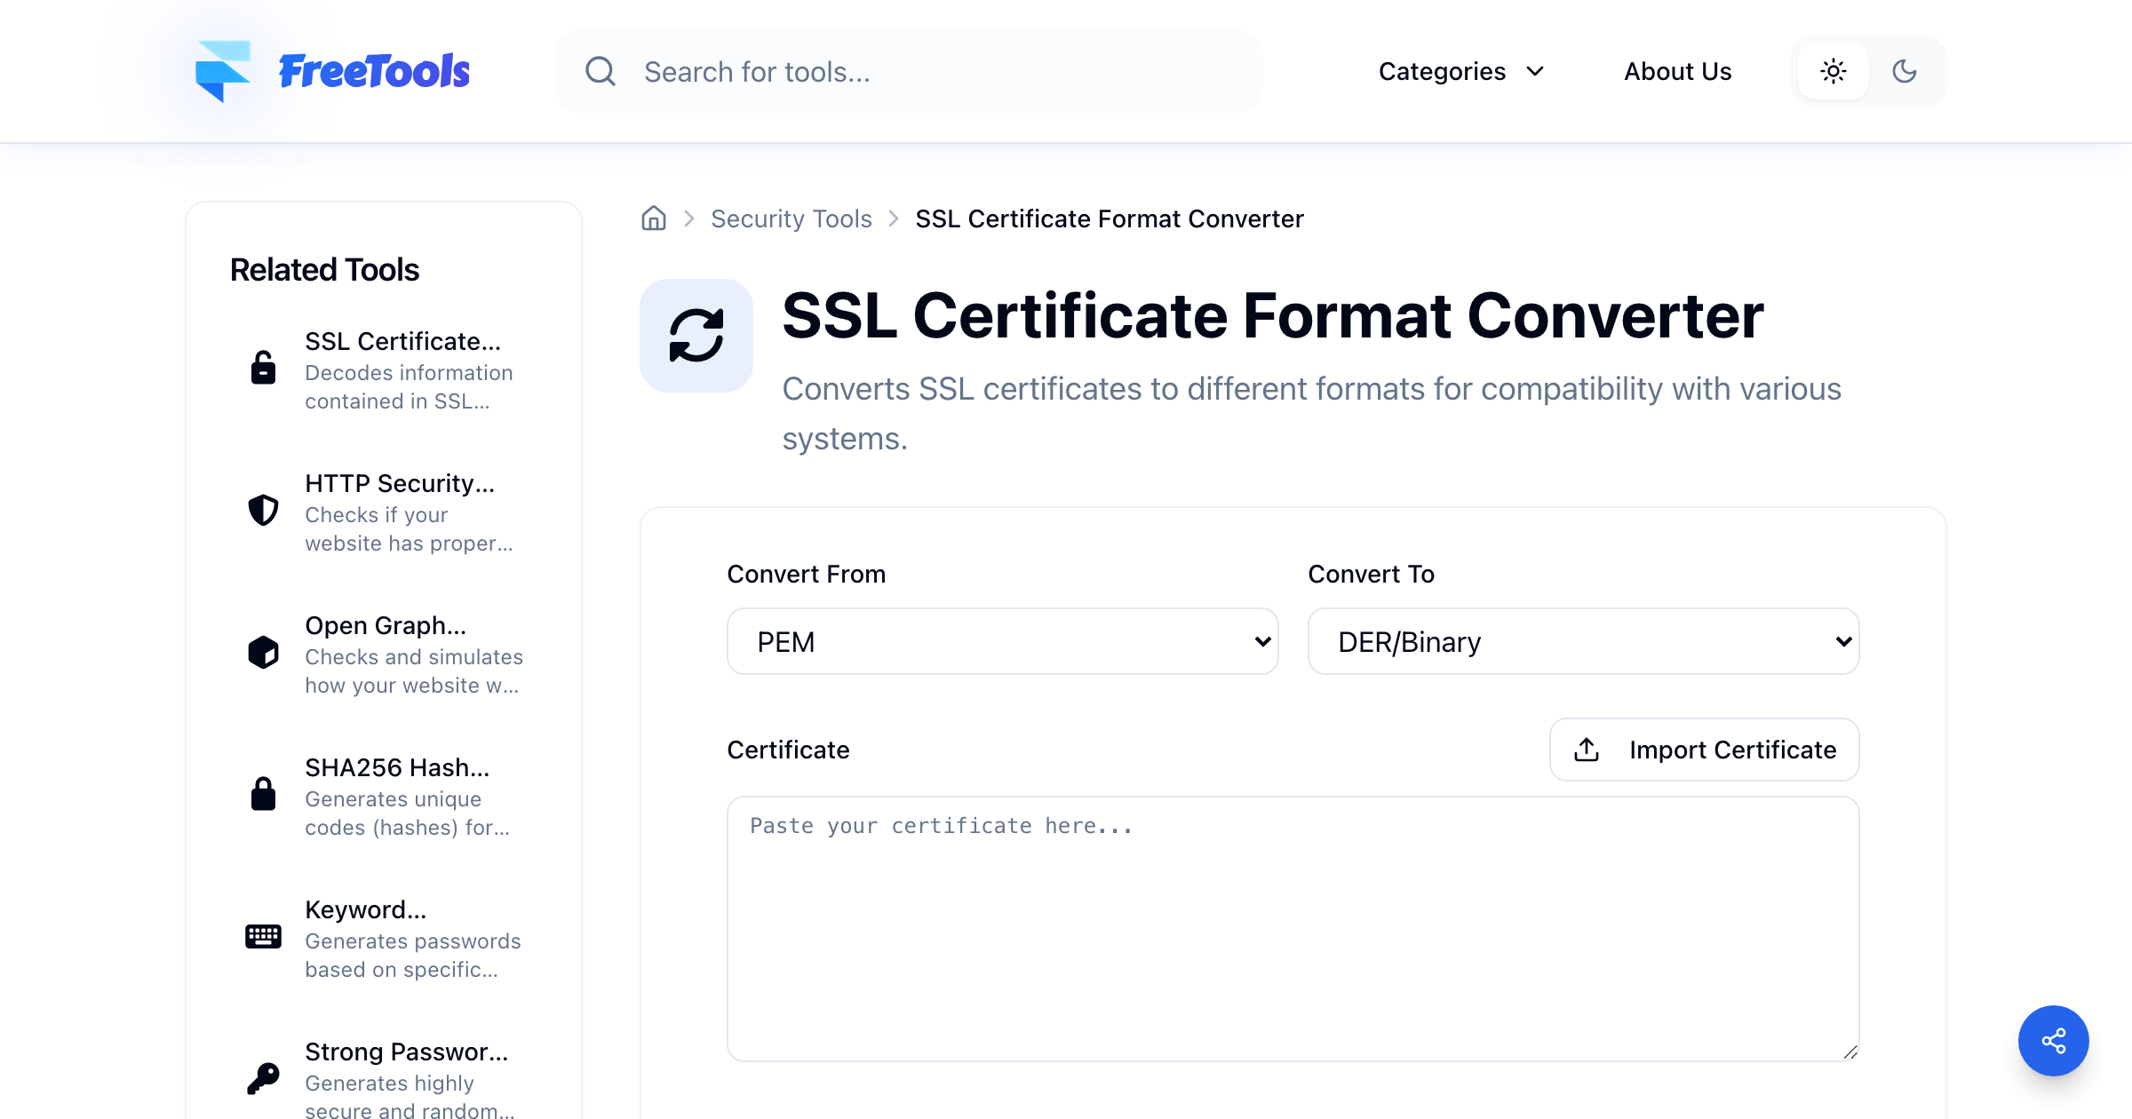The image size is (2132, 1119).
Task: Open the Convert From PEM dropdown
Action: pos(1002,641)
